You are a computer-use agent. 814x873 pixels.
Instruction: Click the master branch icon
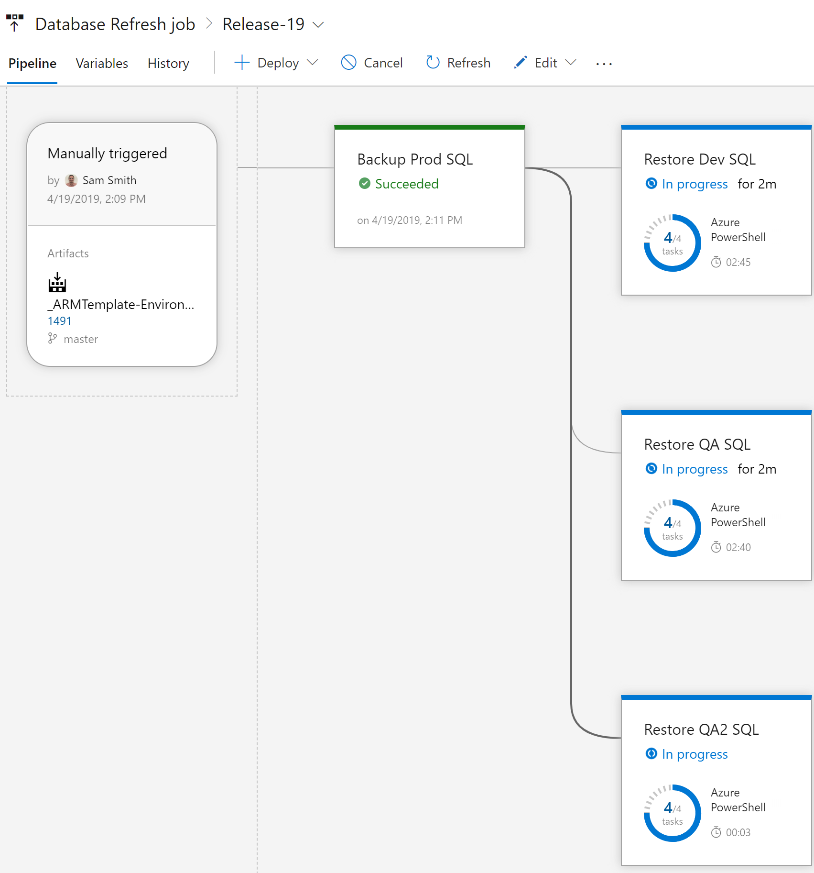click(x=53, y=339)
